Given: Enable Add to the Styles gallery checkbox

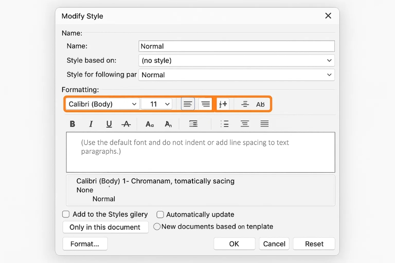Looking at the screenshot, I should point(66,214).
